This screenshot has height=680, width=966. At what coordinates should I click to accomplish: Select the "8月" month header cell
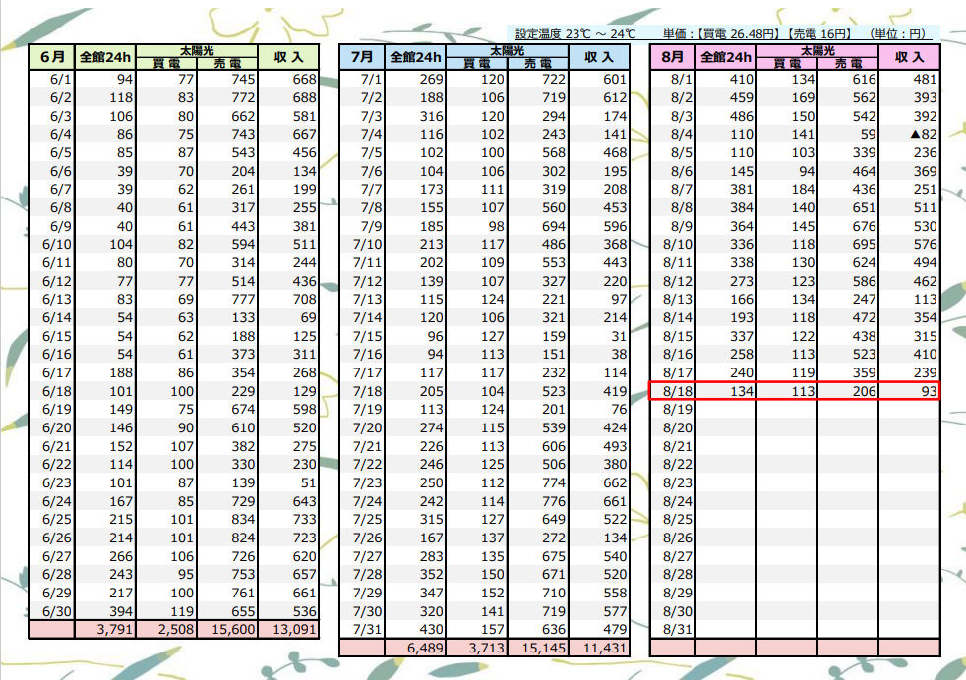pyautogui.click(x=673, y=57)
